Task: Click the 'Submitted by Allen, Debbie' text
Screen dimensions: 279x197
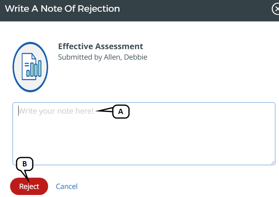Action: tap(103, 57)
